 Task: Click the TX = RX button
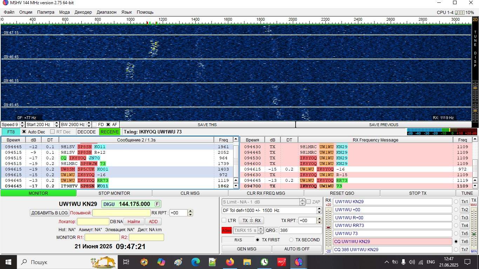coord(251,220)
